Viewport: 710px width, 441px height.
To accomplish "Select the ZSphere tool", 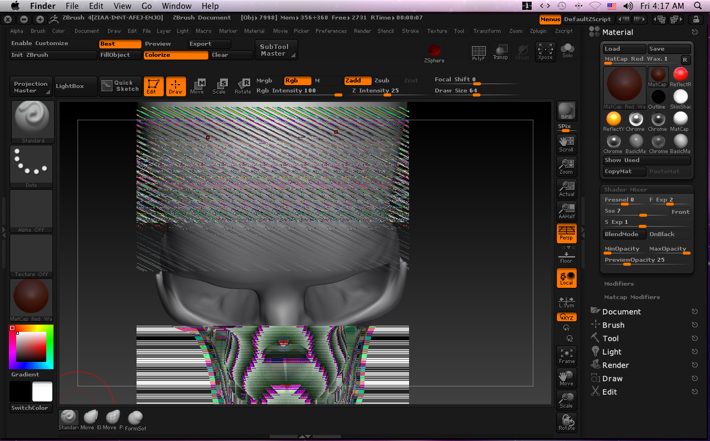I will tap(435, 54).
